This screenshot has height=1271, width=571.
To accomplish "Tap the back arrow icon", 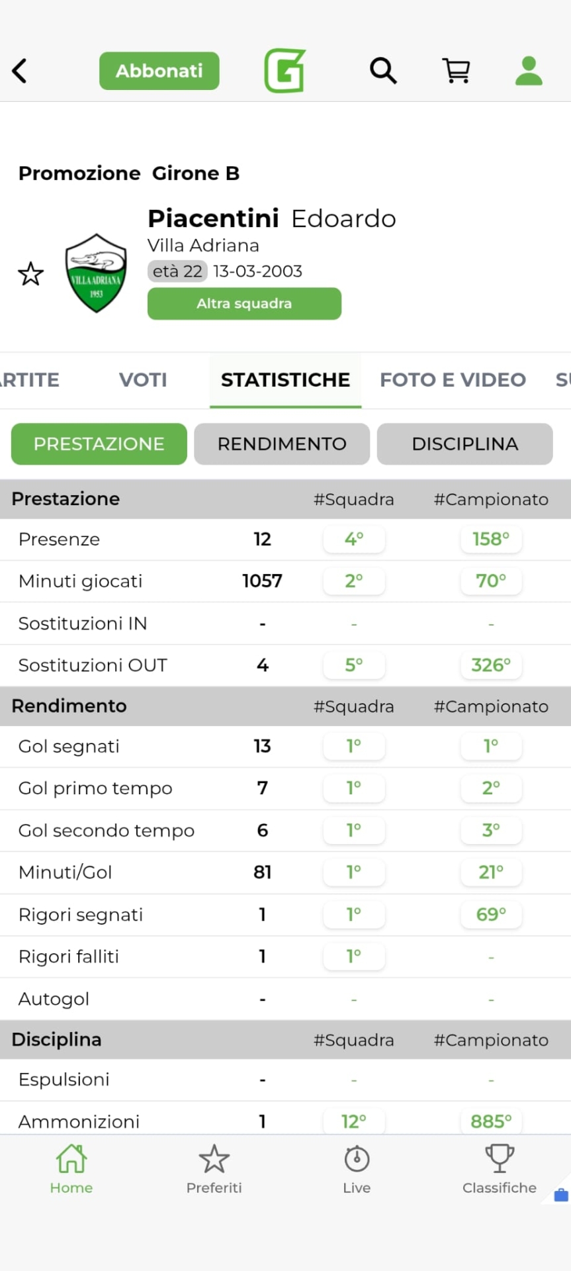I will point(20,71).
